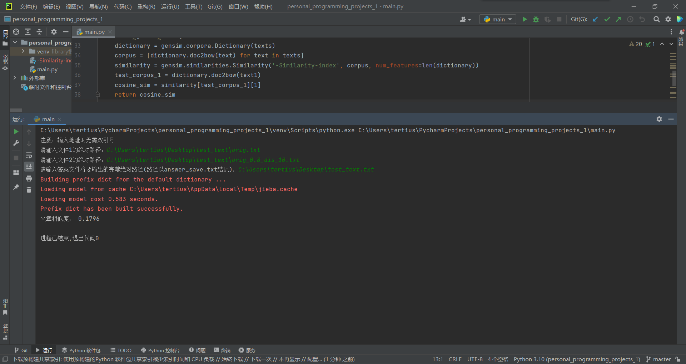Clear console output with trash icon

click(29, 190)
